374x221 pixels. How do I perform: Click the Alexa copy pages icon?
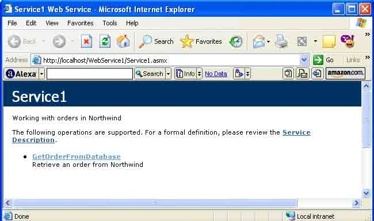click(288, 74)
